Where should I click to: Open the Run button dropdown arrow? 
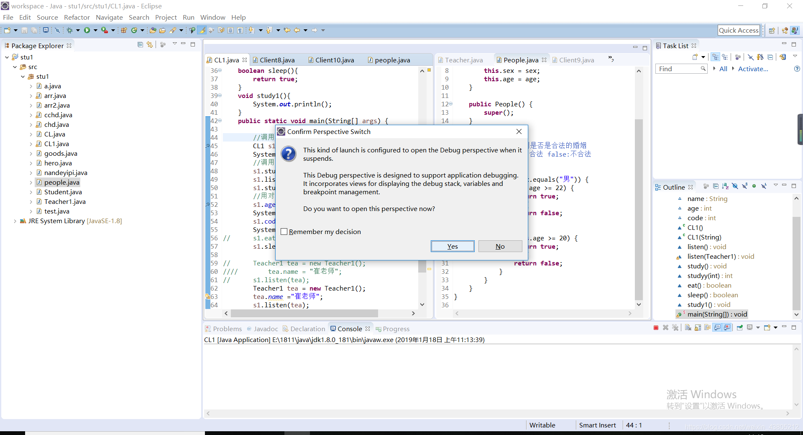coord(95,30)
